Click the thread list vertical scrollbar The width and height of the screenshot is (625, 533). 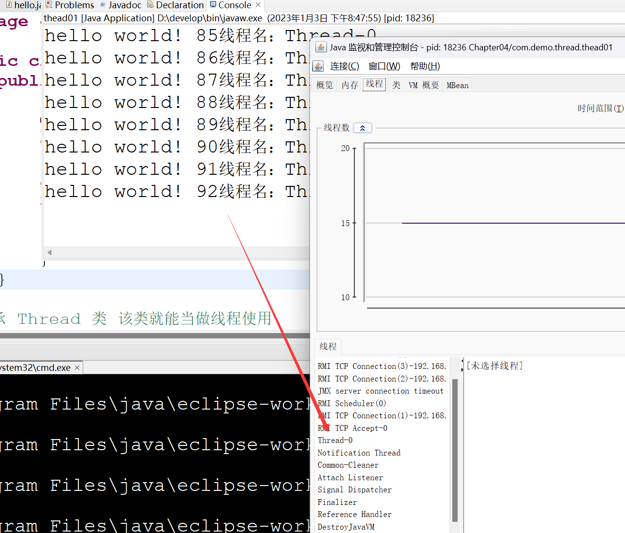coord(455,450)
